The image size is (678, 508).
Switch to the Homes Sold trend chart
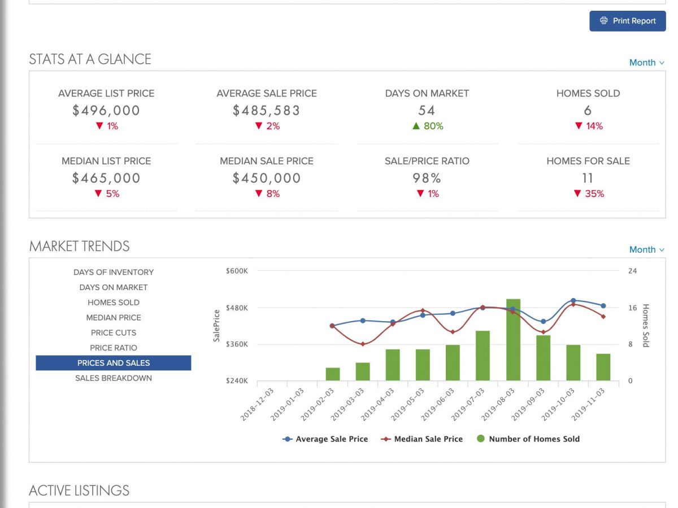114,303
